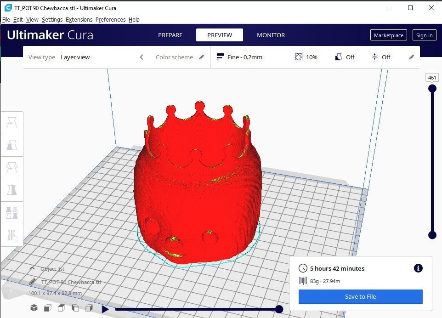Switch to the PREPARE stage

pos(170,35)
